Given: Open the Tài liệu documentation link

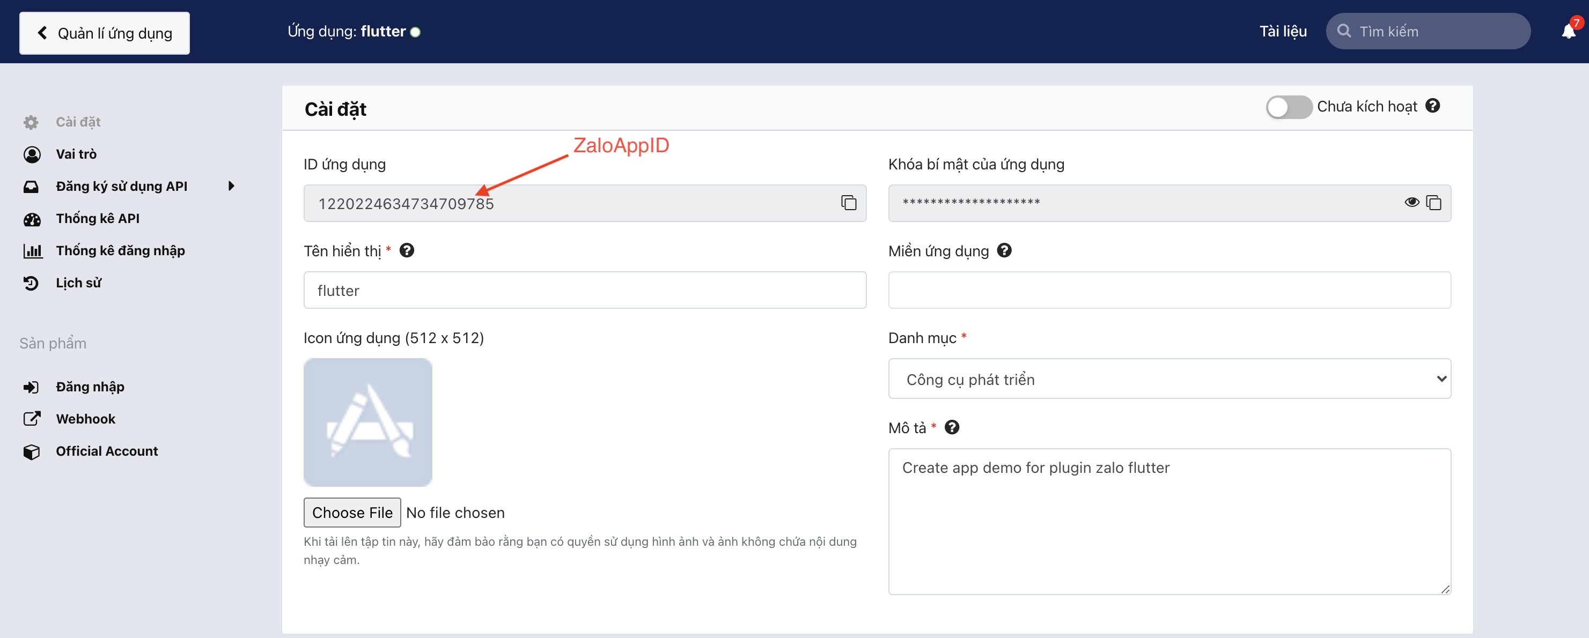Looking at the screenshot, I should click(1283, 32).
